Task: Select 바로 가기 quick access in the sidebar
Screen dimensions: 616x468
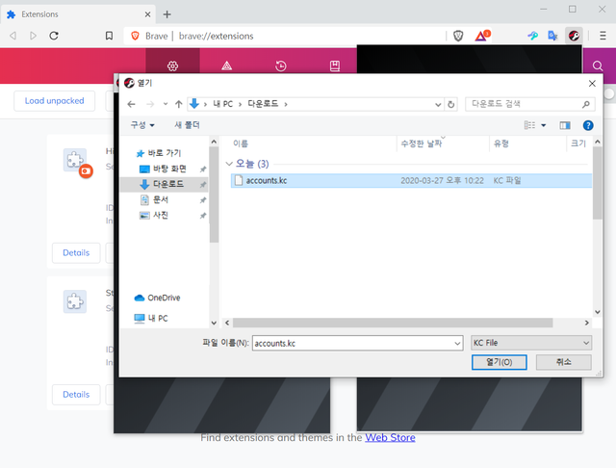Action: pos(164,153)
